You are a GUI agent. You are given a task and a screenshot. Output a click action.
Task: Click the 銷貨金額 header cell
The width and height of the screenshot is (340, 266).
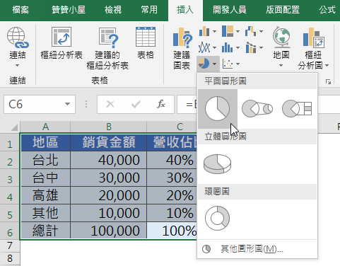tap(109, 142)
